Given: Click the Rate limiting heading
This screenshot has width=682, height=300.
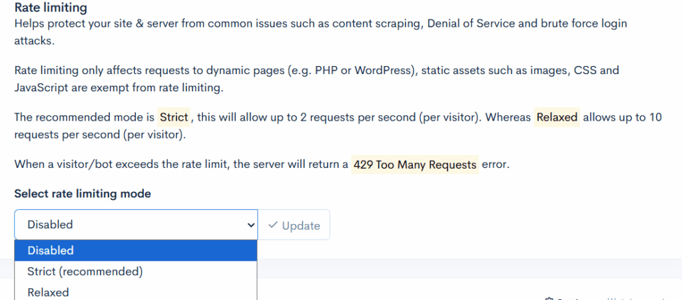Looking at the screenshot, I should 51,9.
